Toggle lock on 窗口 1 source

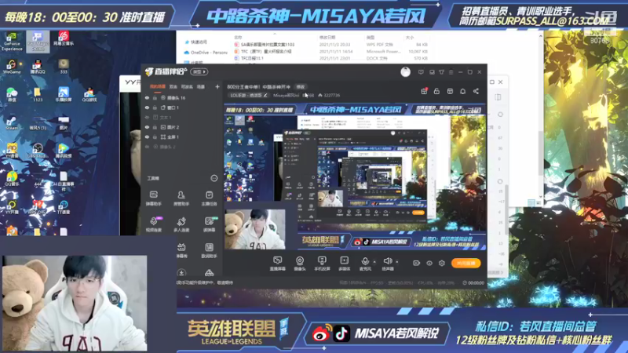tap(155, 107)
